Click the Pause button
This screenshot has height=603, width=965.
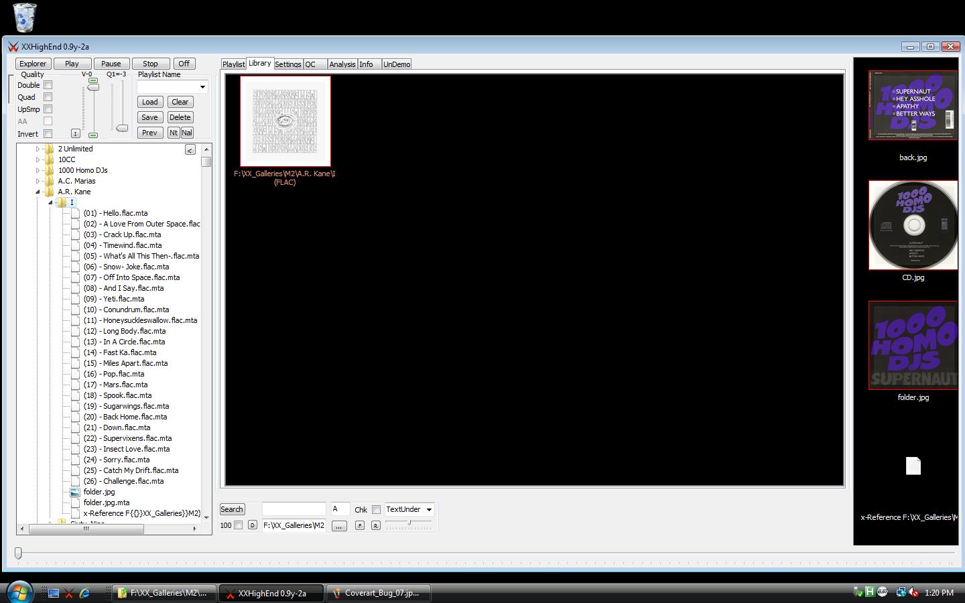click(x=111, y=64)
